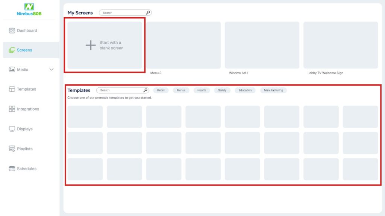The height and width of the screenshot is (216, 385).
Task: Filter templates by Retail
Action: tap(161, 90)
